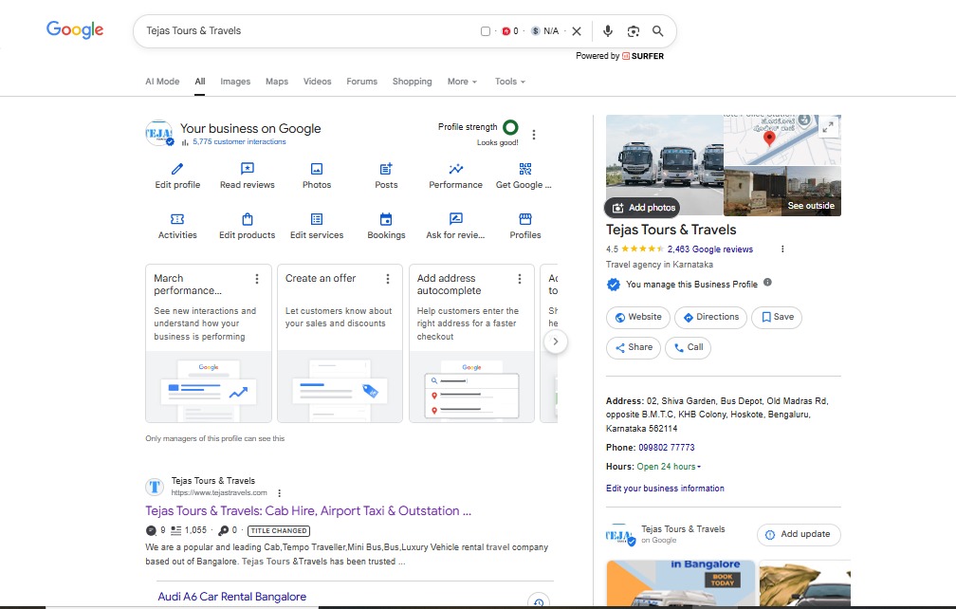
Task: Expand the Tools dropdown
Action: click(x=509, y=81)
